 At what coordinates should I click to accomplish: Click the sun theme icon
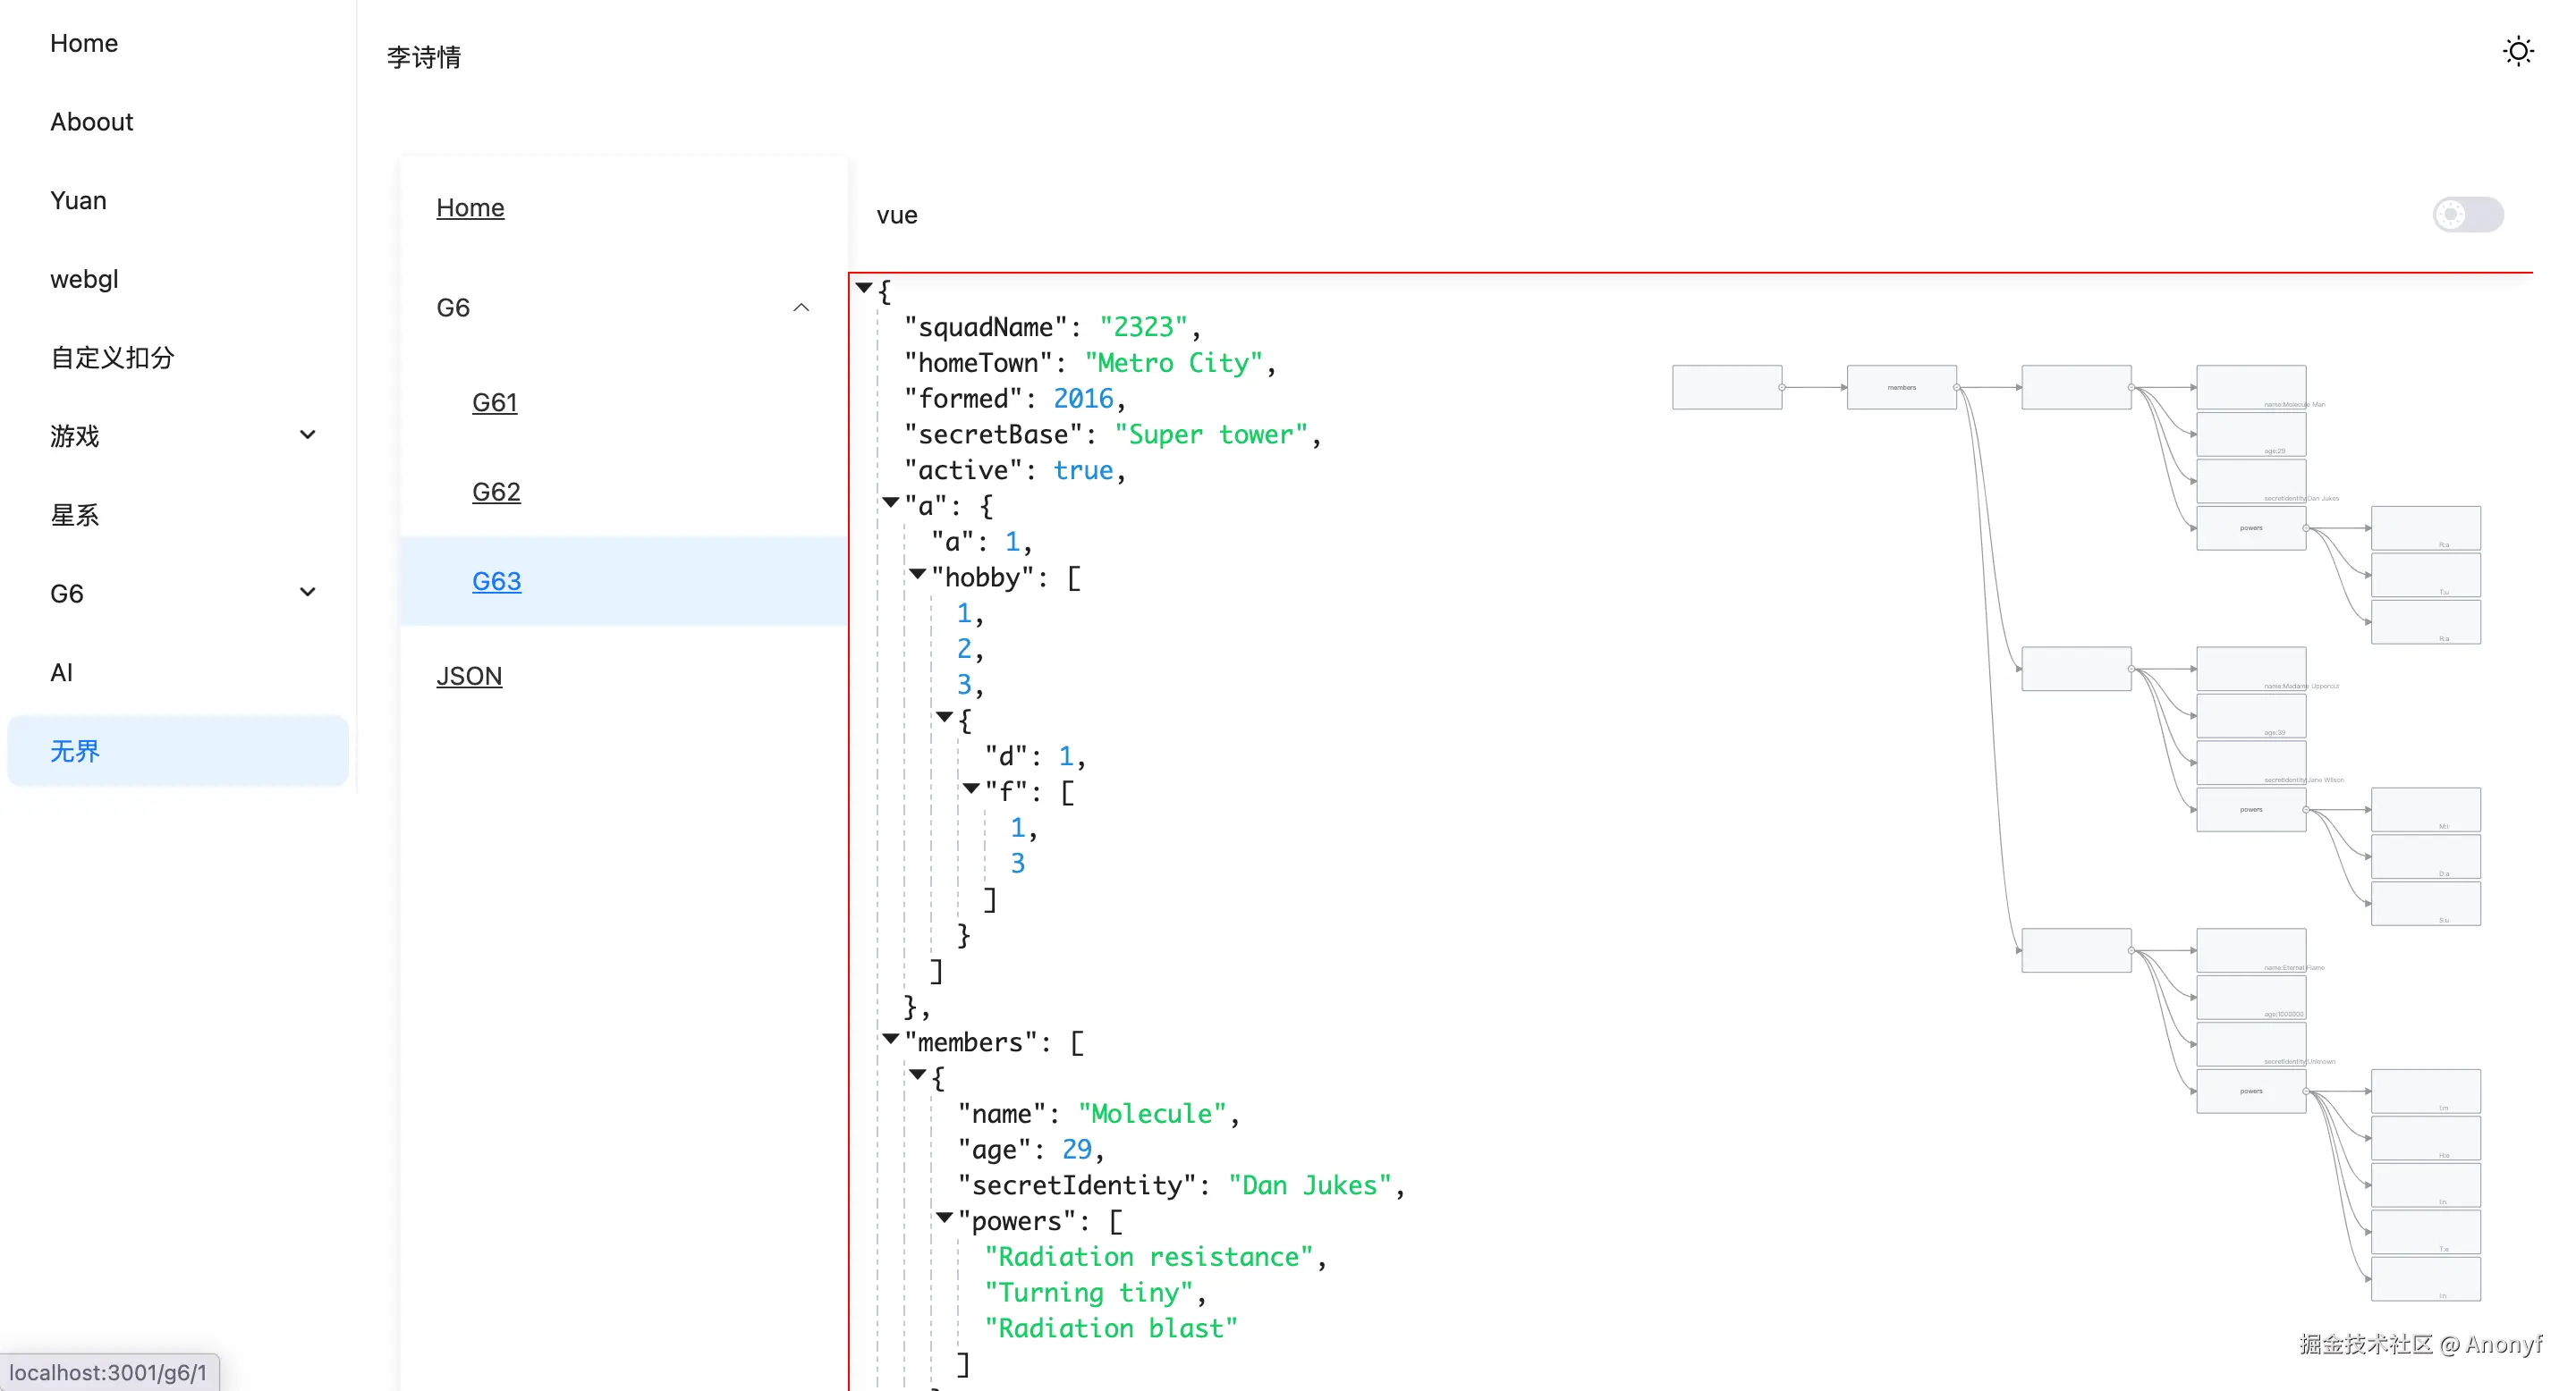pos(2517,51)
